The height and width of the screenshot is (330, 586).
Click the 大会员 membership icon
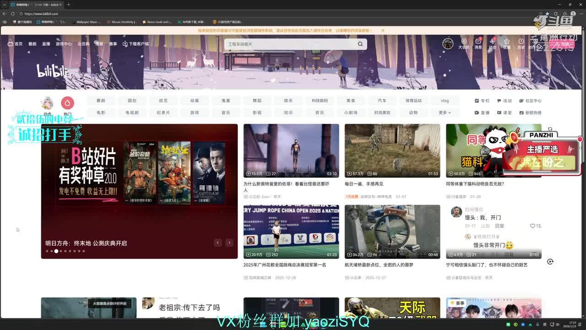click(x=464, y=42)
